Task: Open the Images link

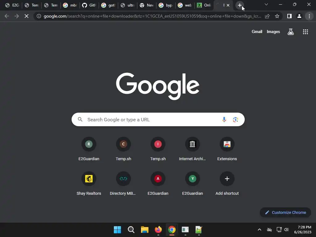Action: click(x=273, y=32)
